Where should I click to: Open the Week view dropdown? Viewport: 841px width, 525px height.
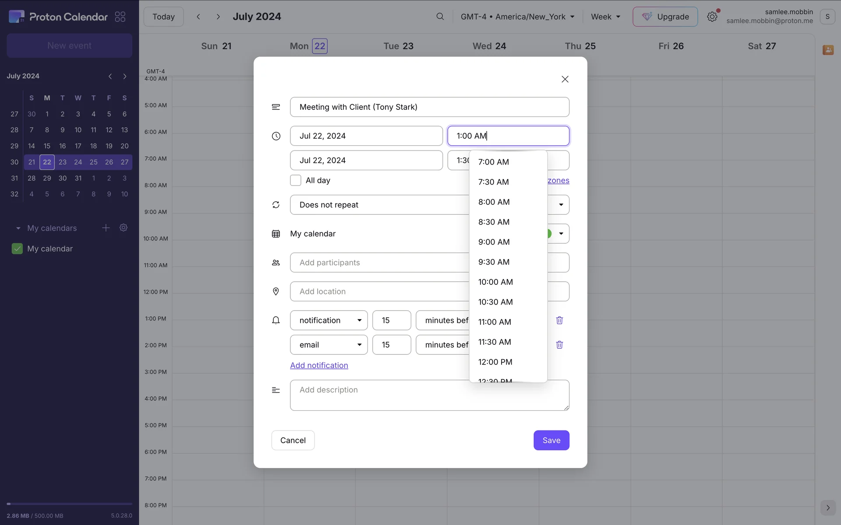pos(605,17)
